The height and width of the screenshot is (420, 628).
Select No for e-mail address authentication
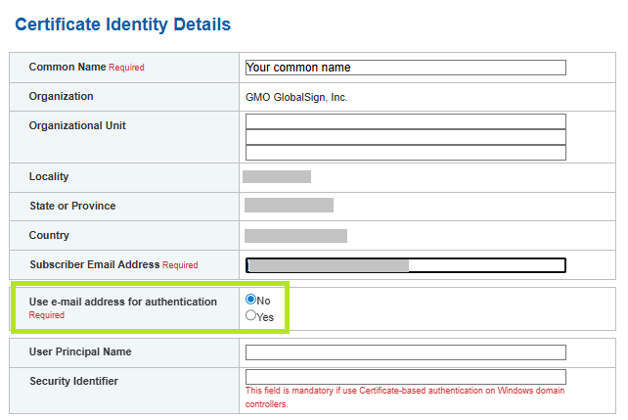(251, 300)
